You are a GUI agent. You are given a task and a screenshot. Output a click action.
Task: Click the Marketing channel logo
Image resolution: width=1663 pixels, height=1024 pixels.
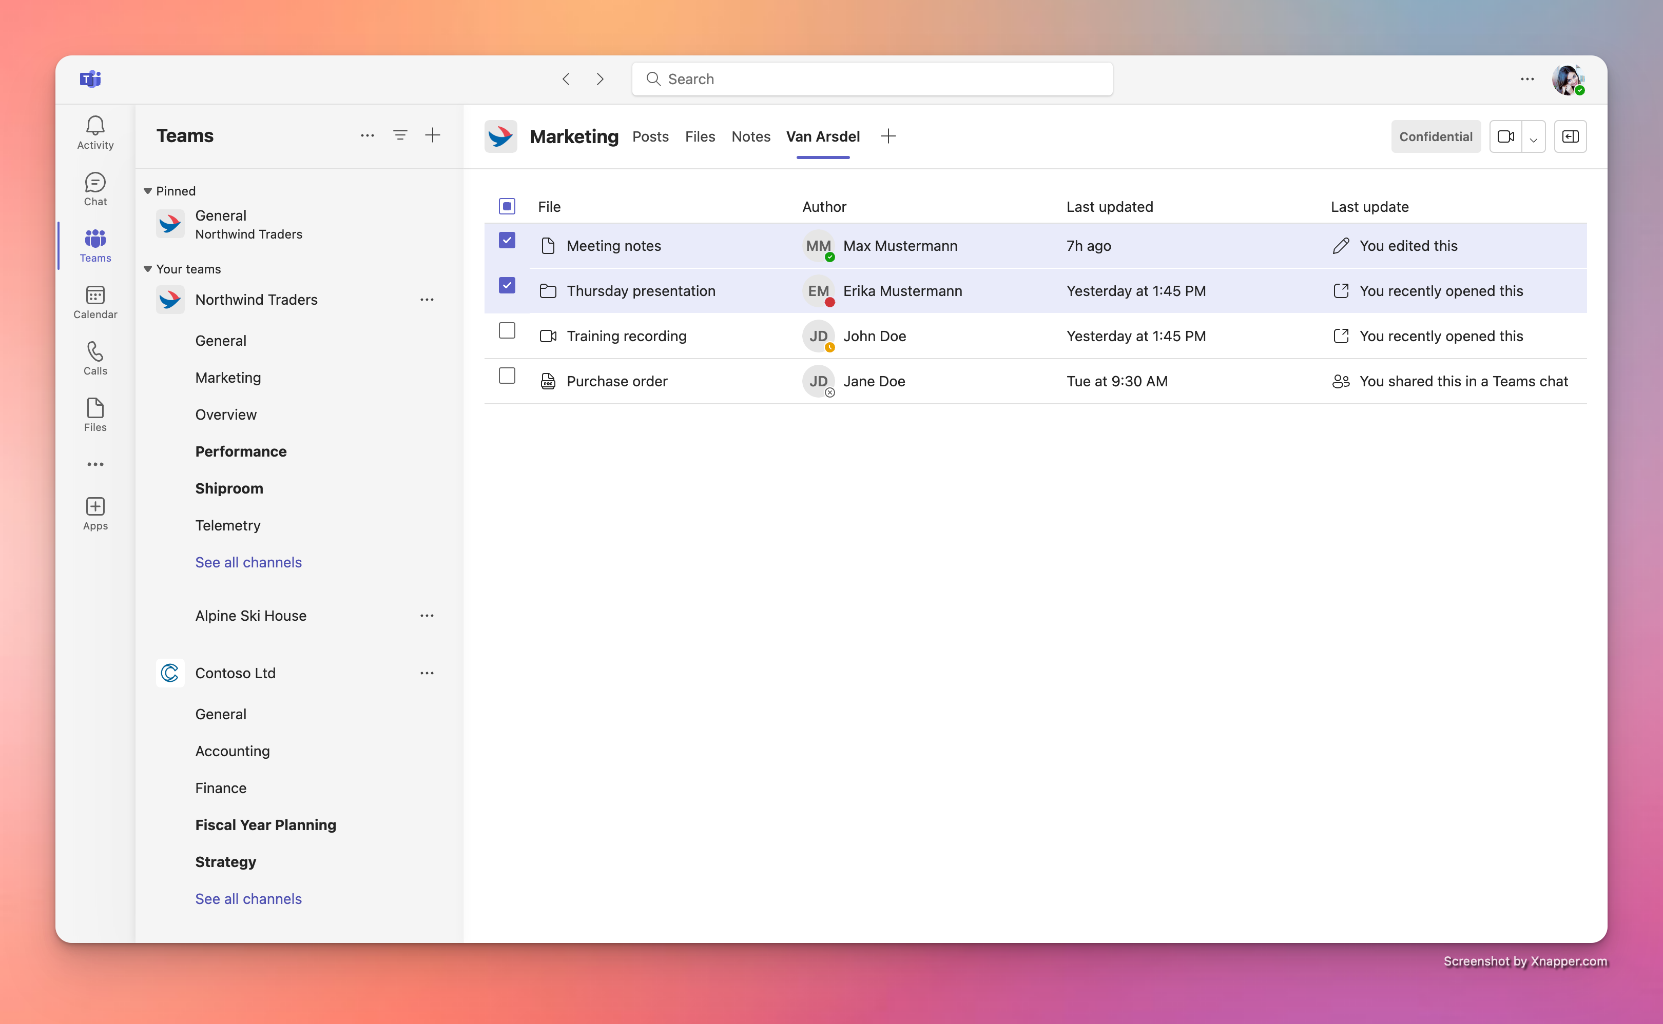click(x=500, y=137)
